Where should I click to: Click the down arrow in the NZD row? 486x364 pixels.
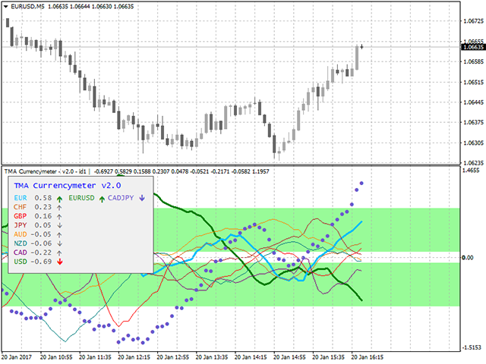[x=59, y=244]
